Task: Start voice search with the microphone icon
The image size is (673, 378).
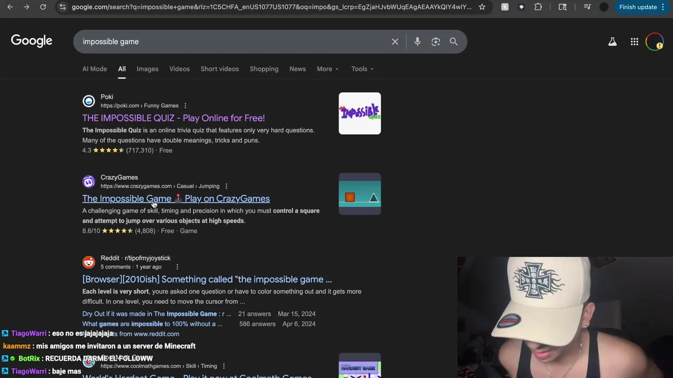Action: click(417, 41)
